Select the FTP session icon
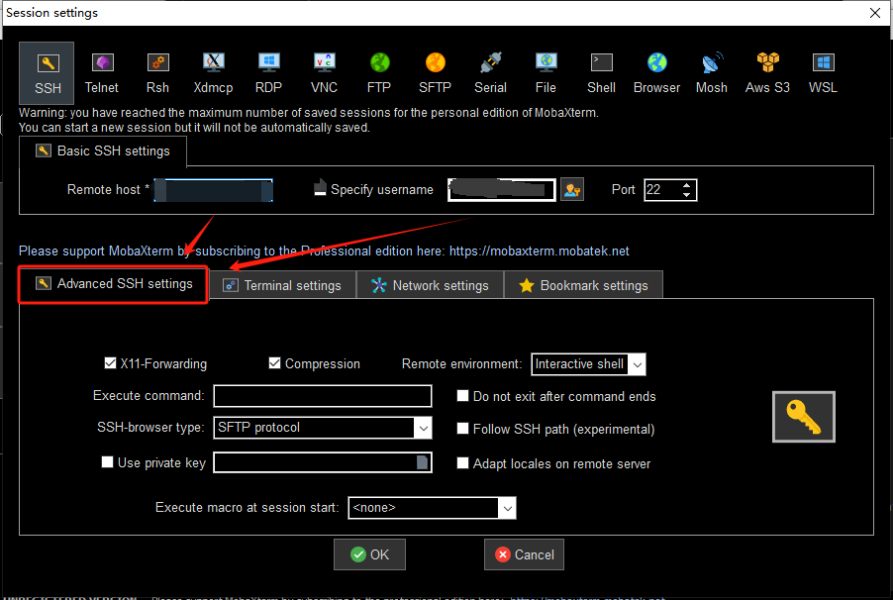This screenshot has height=600, width=893. point(379,72)
